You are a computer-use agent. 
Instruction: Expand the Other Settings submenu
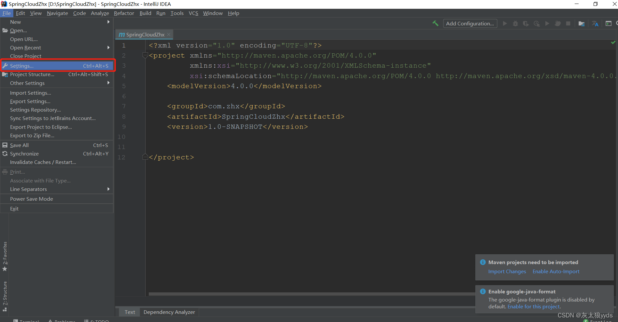coord(57,83)
